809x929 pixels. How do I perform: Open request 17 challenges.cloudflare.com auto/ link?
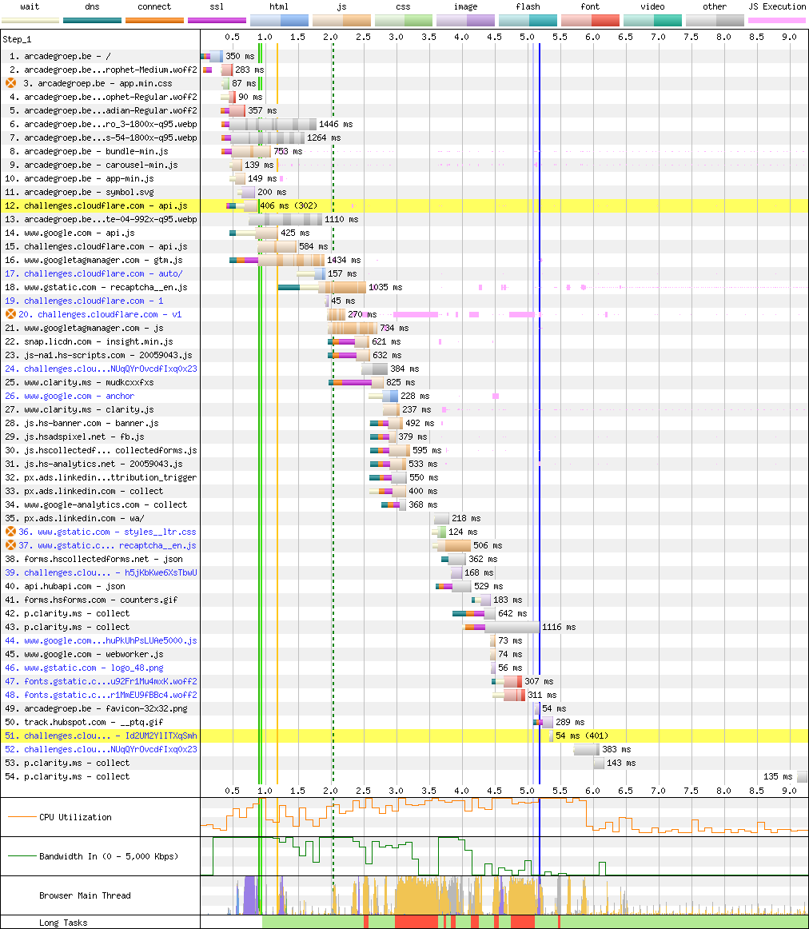click(94, 273)
